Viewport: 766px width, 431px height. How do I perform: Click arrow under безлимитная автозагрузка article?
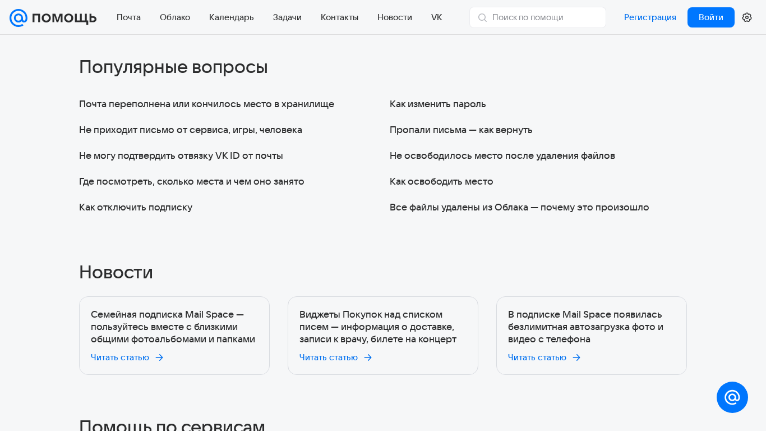coord(576,357)
